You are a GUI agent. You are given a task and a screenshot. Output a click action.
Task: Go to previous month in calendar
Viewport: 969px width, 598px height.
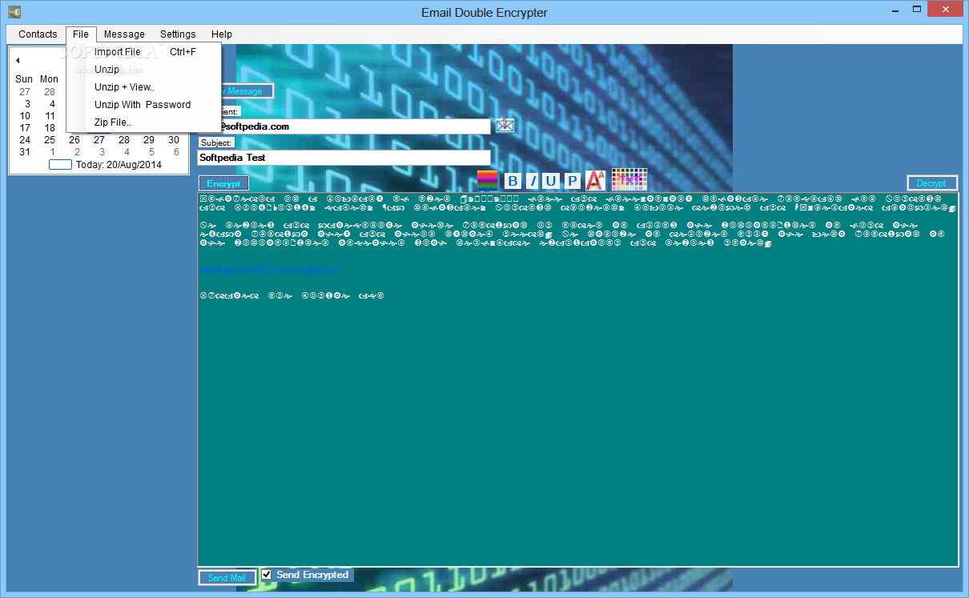coord(18,61)
